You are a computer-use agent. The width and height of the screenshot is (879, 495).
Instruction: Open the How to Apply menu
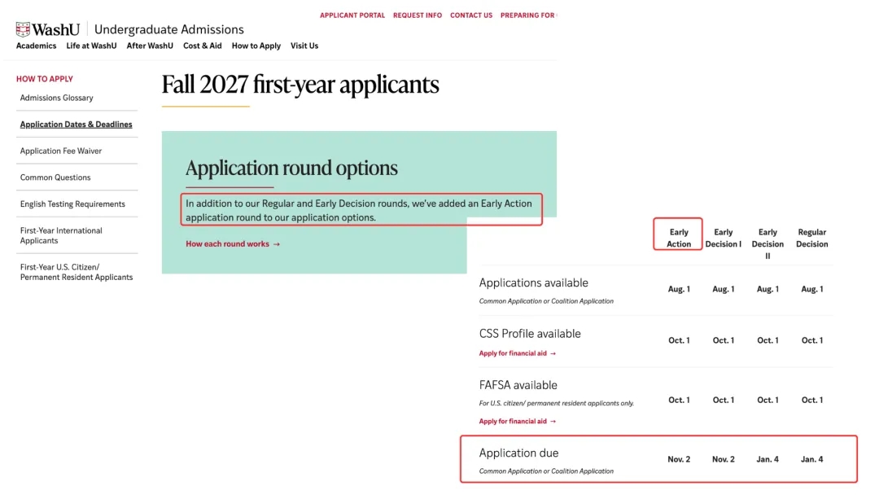point(256,46)
